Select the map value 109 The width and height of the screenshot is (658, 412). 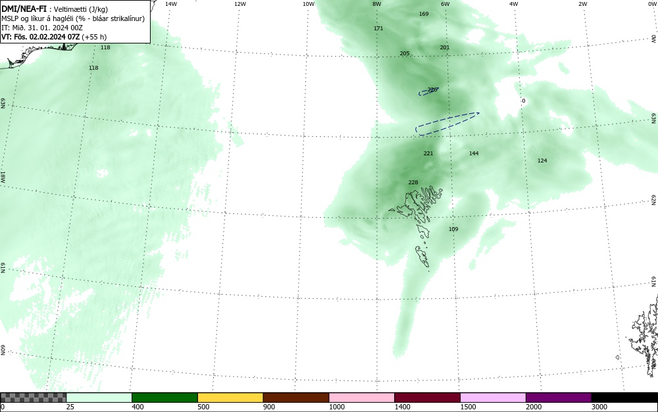pos(453,229)
